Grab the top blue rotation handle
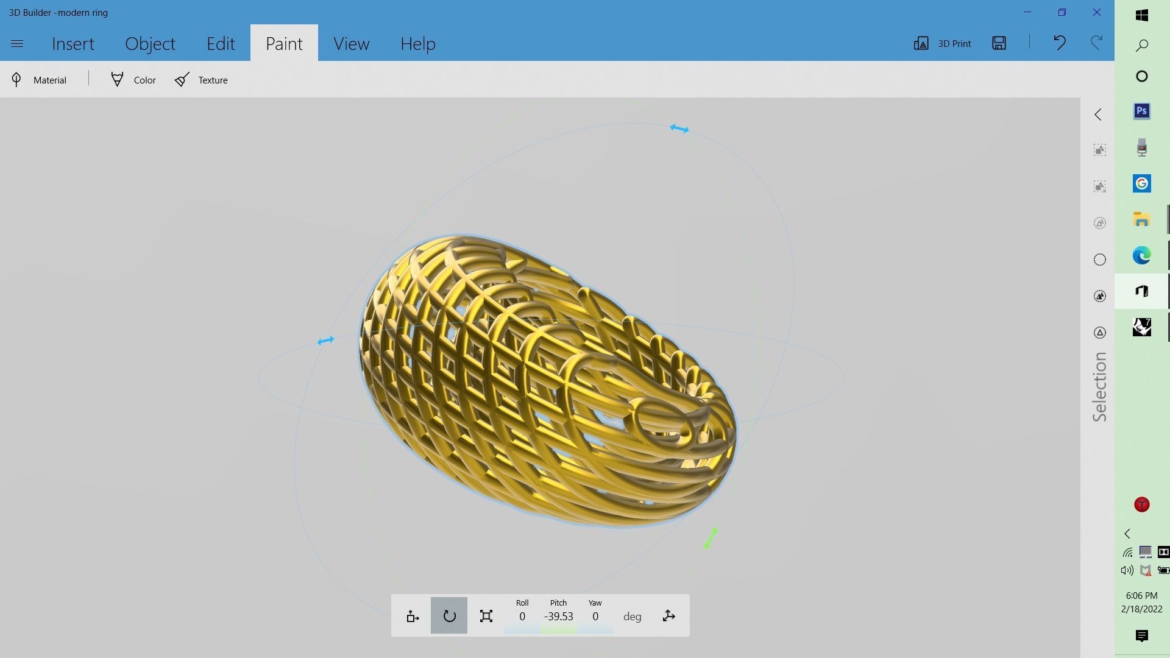The image size is (1170, 658). point(679,129)
